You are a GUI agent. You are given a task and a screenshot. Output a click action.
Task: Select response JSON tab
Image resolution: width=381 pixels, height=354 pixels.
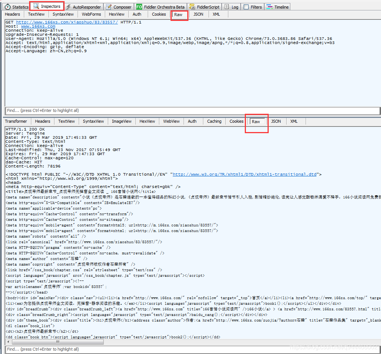coord(276,121)
